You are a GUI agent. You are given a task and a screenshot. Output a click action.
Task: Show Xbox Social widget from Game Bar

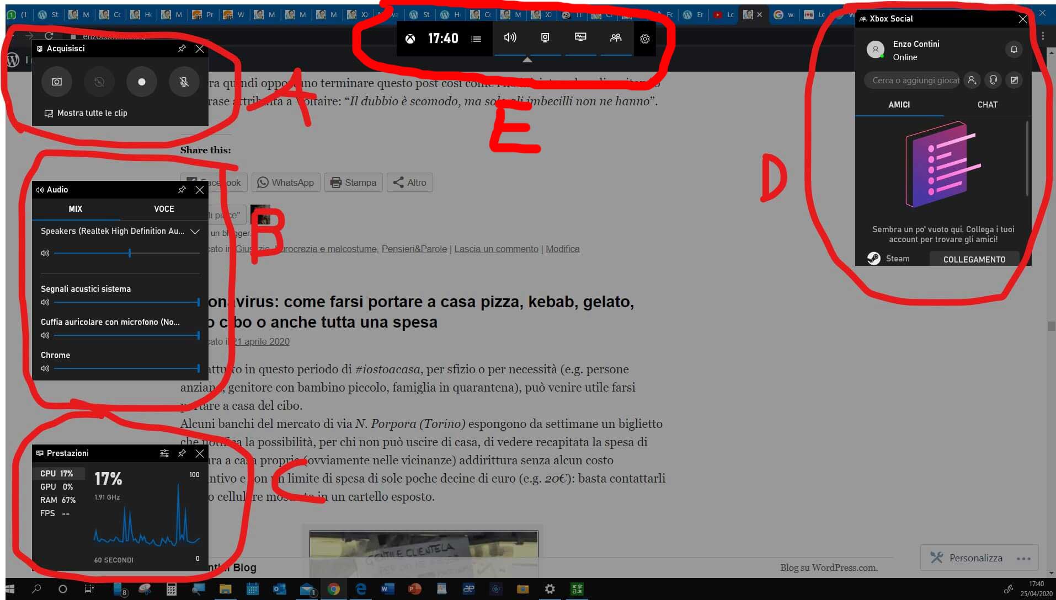(616, 37)
